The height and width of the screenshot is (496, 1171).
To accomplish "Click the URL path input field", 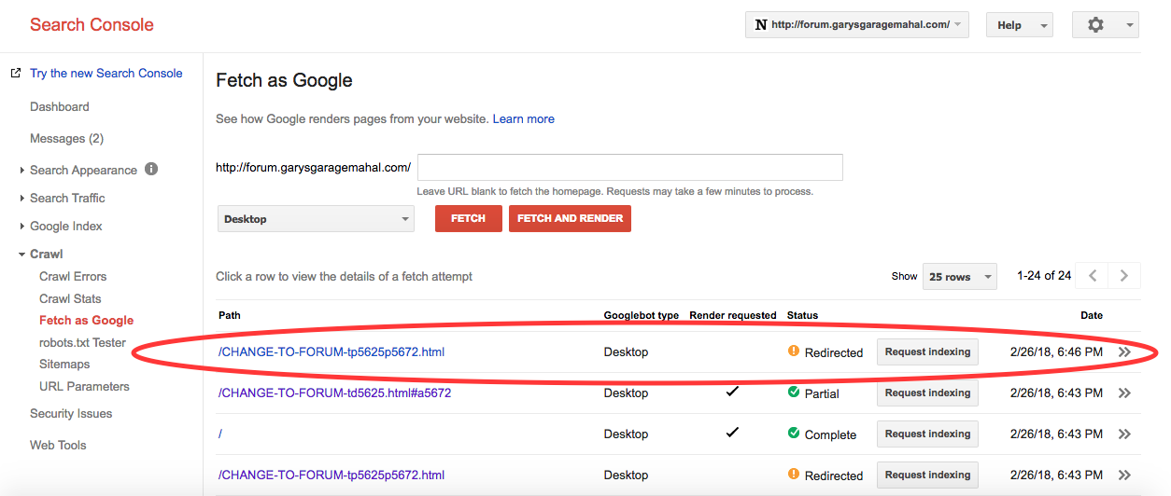I will (x=630, y=168).
